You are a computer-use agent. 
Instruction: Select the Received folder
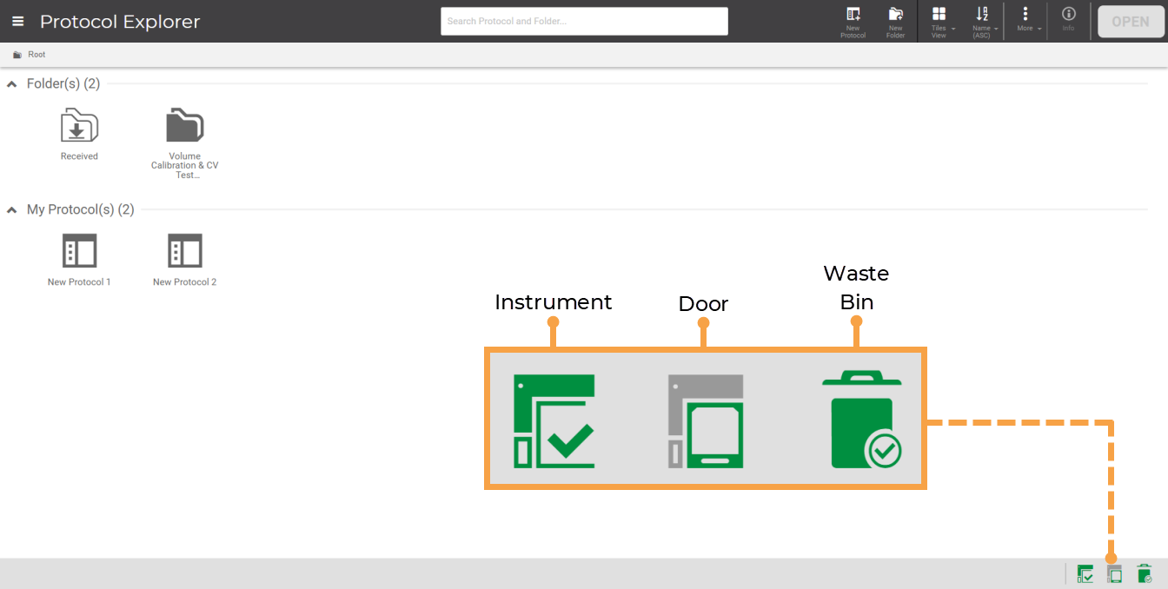(x=79, y=127)
